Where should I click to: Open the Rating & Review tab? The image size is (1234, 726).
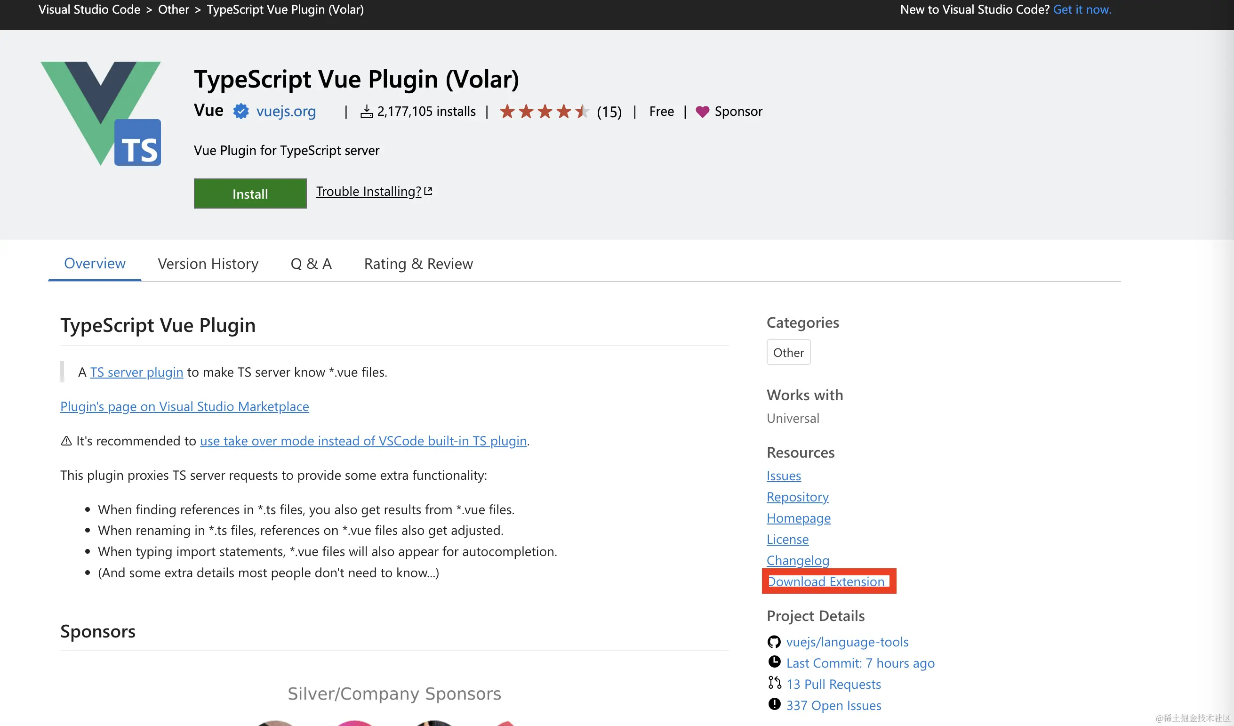click(418, 264)
